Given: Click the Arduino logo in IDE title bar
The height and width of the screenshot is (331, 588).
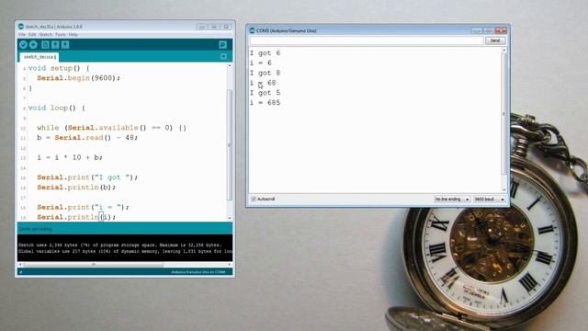Looking at the screenshot, I should [21, 27].
